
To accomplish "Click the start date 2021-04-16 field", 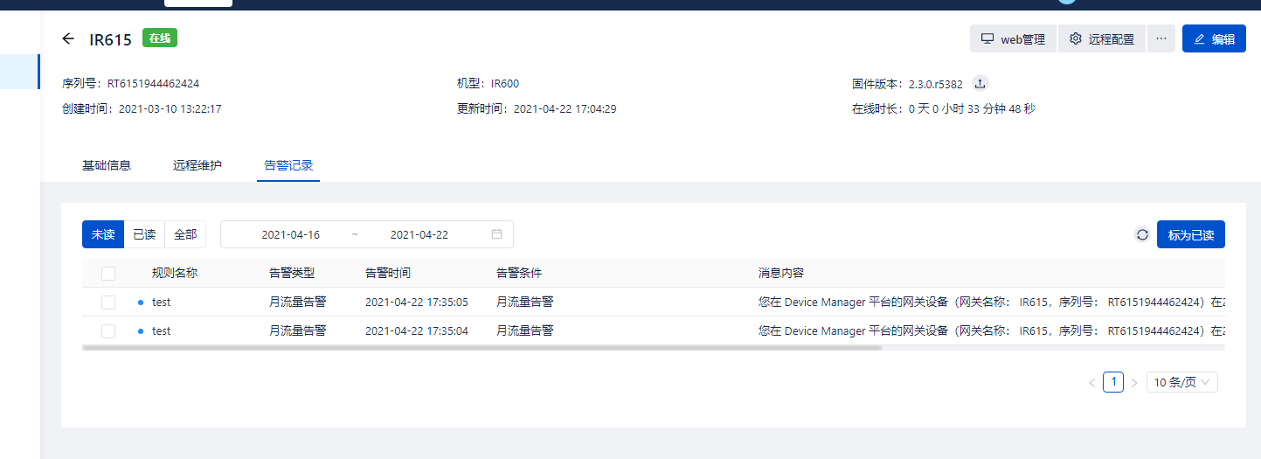I will pyautogui.click(x=290, y=234).
